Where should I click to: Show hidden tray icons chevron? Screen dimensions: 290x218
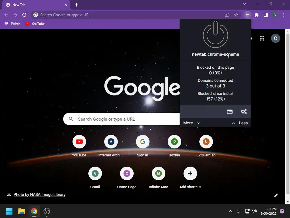click(231, 211)
